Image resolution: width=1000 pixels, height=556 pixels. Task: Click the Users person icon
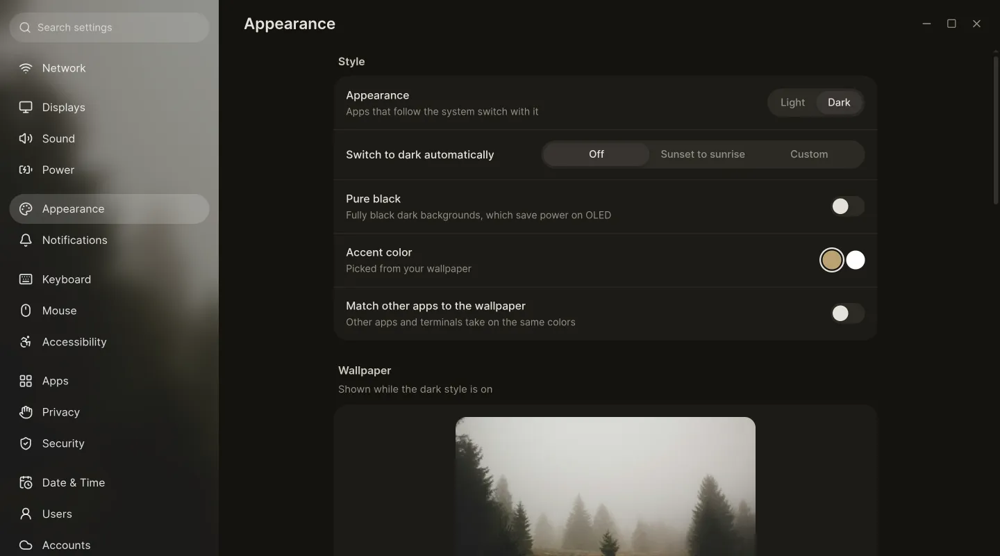tap(26, 514)
